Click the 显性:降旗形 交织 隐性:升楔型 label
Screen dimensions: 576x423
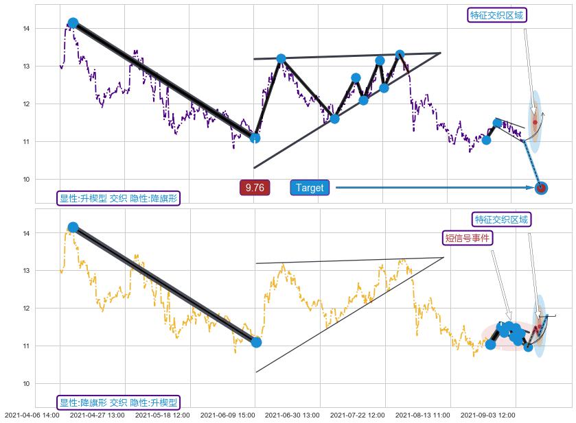(x=118, y=402)
